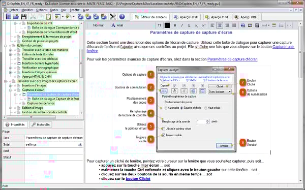Screen dimensions: 305x190
Task: Select 'Importation de RTF' tree item
Action: click(x=40, y=23)
